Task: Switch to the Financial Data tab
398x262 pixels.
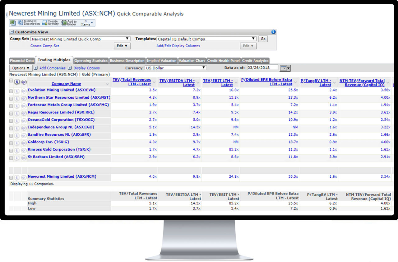Action: click(x=22, y=61)
